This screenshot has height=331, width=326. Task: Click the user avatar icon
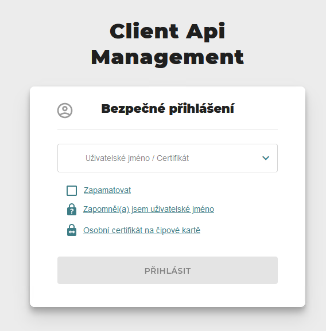[x=65, y=110]
